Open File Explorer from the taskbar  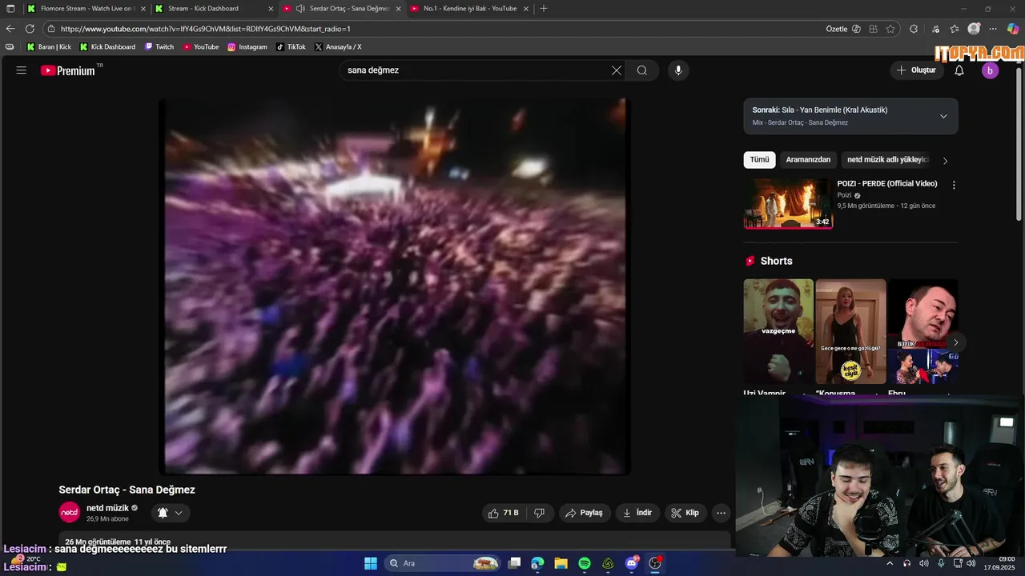[x=561, y=563]
